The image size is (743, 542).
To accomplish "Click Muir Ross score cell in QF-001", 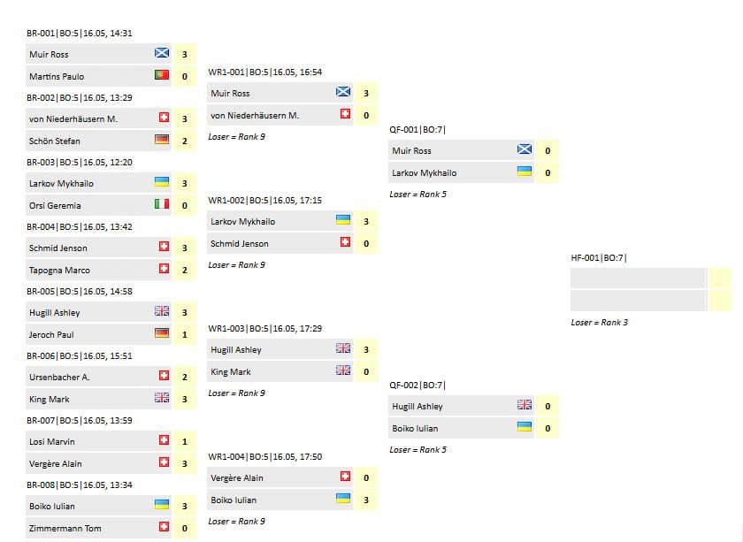I will click(548, 150).
